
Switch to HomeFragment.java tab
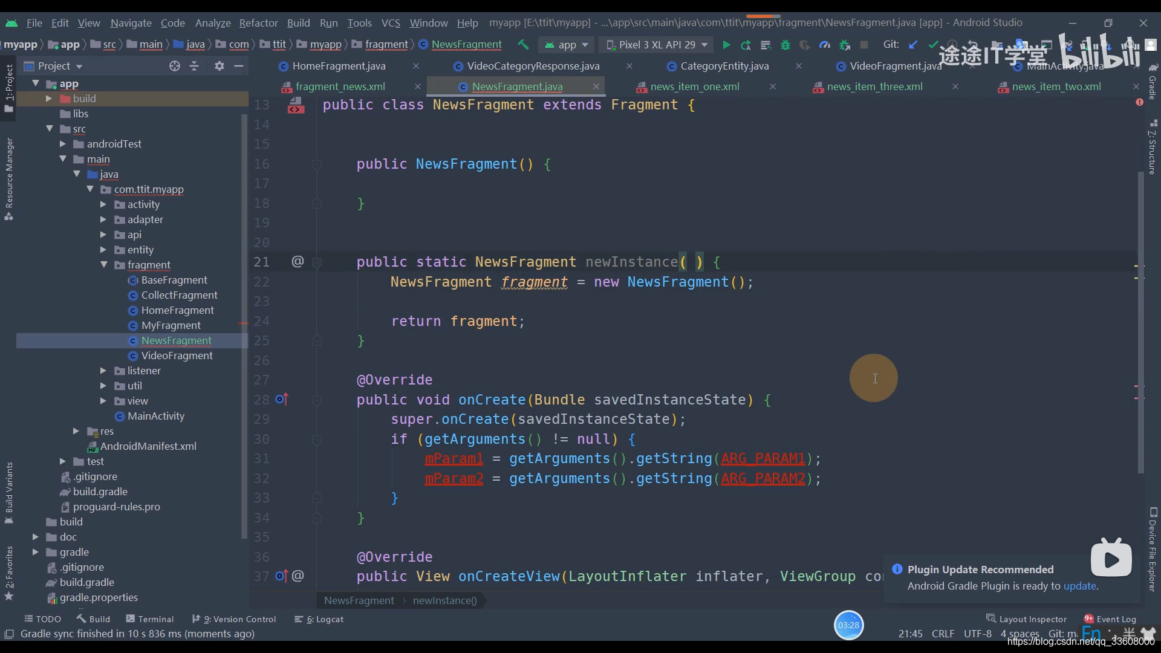pos(339,66)
